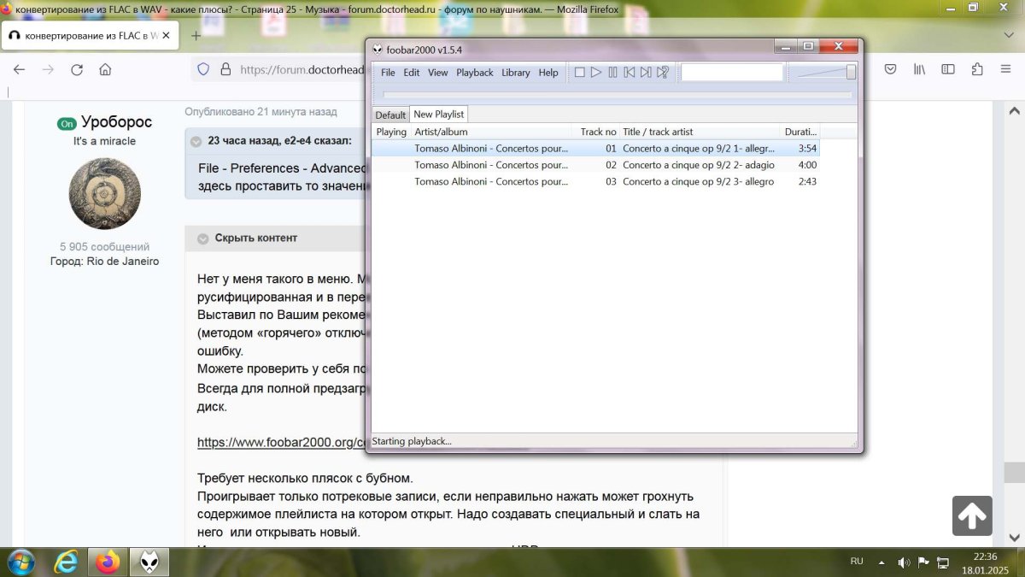Stop playback in foobar2000
This screenshot has height=577, width=1025.
tap(579, 73)
